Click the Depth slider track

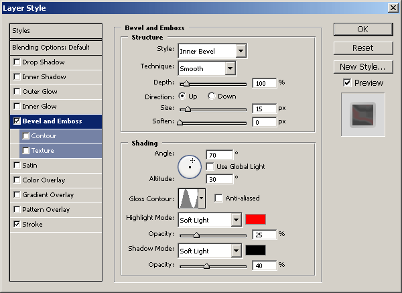pos(213,83)
